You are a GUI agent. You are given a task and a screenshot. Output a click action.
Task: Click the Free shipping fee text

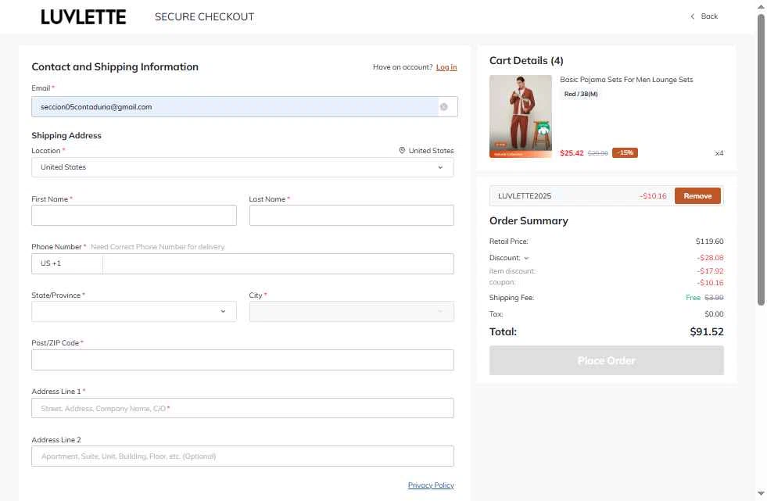pos(693,298)
